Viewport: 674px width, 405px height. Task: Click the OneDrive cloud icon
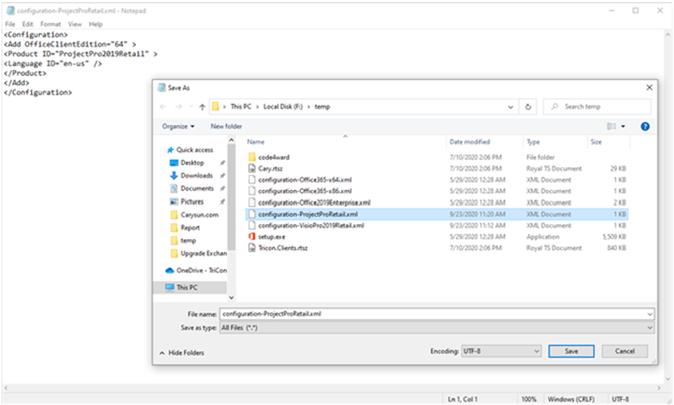[x=170, y=270]
